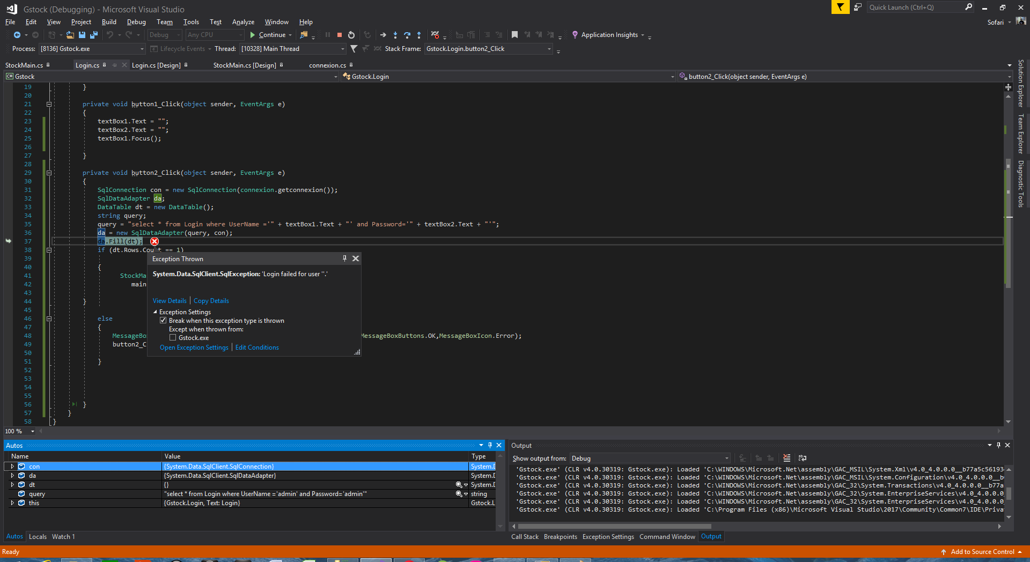
Task: Collapse Exception Settings section in popup
Action: [x=156, y=312]
